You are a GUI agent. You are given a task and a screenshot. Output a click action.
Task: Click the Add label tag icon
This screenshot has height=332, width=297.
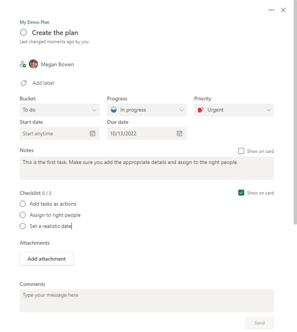click(x=23, y=83)
